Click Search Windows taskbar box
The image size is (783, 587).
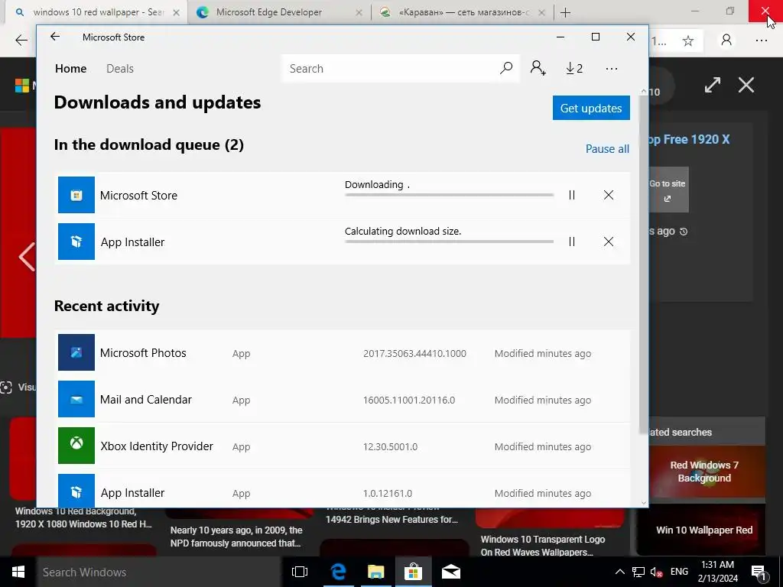pyautogui.click(x=159, y=572)
